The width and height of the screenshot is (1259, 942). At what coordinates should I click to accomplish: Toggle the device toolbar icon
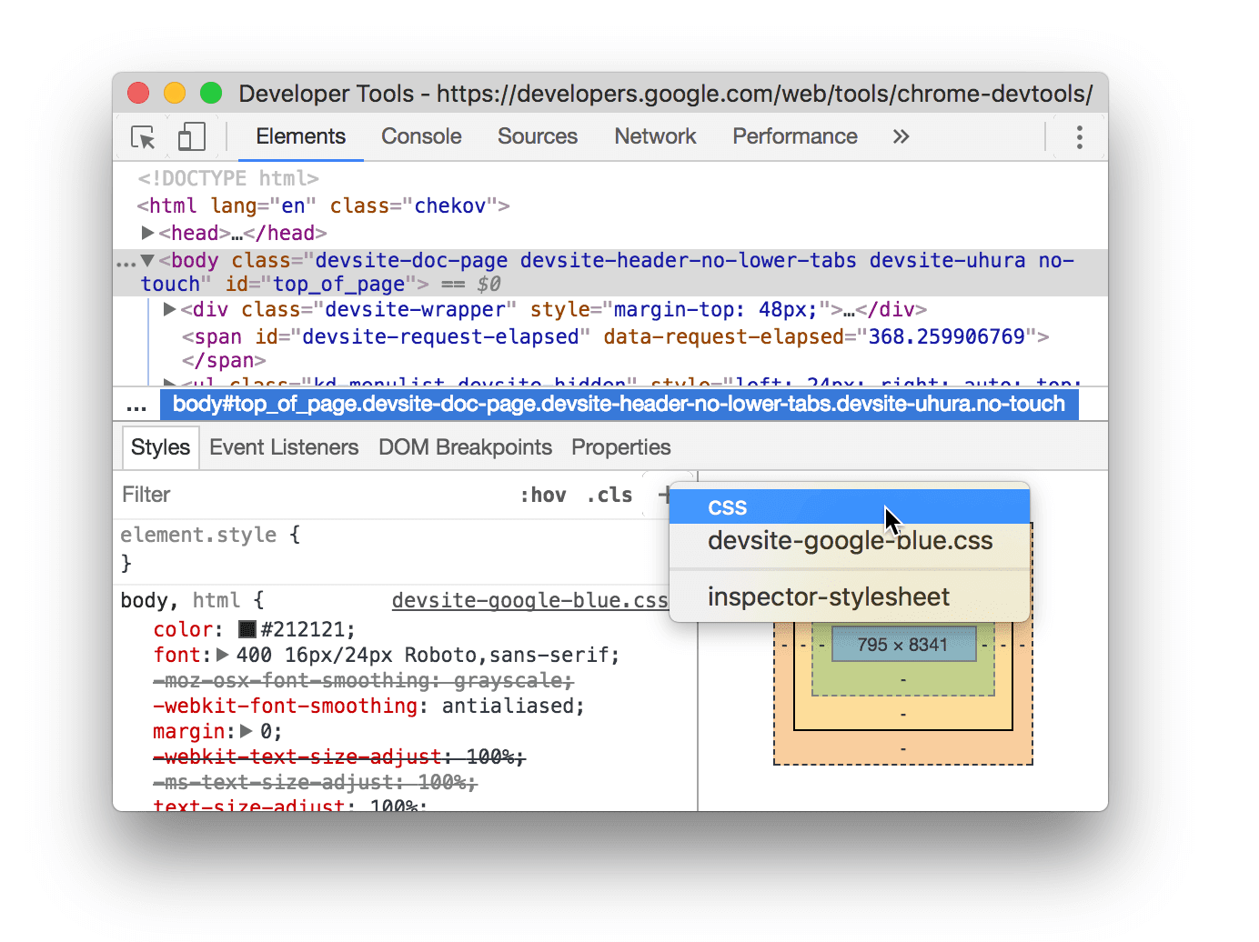pyautogui.click(x=191, y=135)
